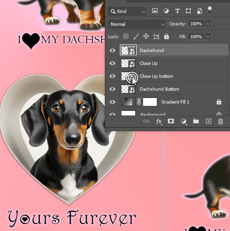This screenshot has height=231, width=230.
Task: Select the Close Up layer thumbnail
Action: [x=128, y=63]
